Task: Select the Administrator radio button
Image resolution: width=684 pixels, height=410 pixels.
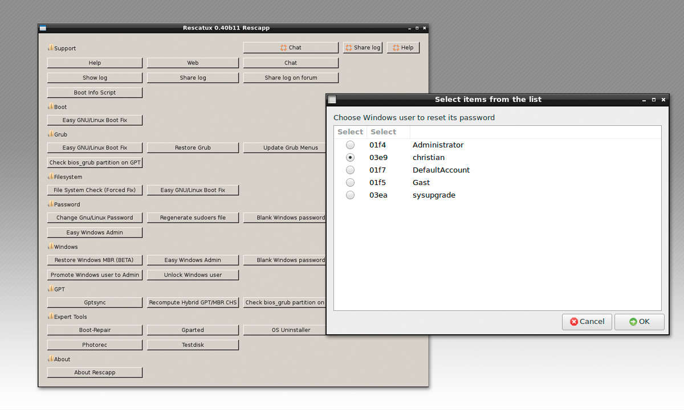Action: [x=350, y=145]
